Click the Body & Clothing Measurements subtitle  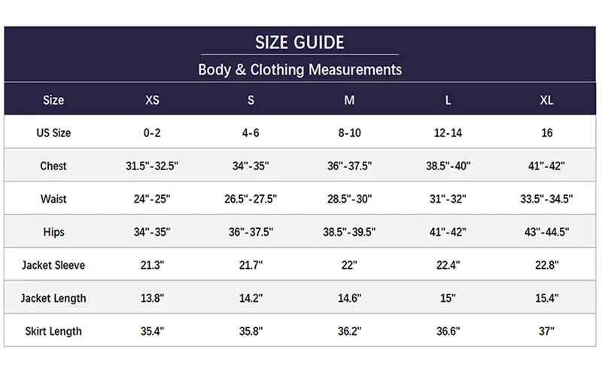pos(299,70)
